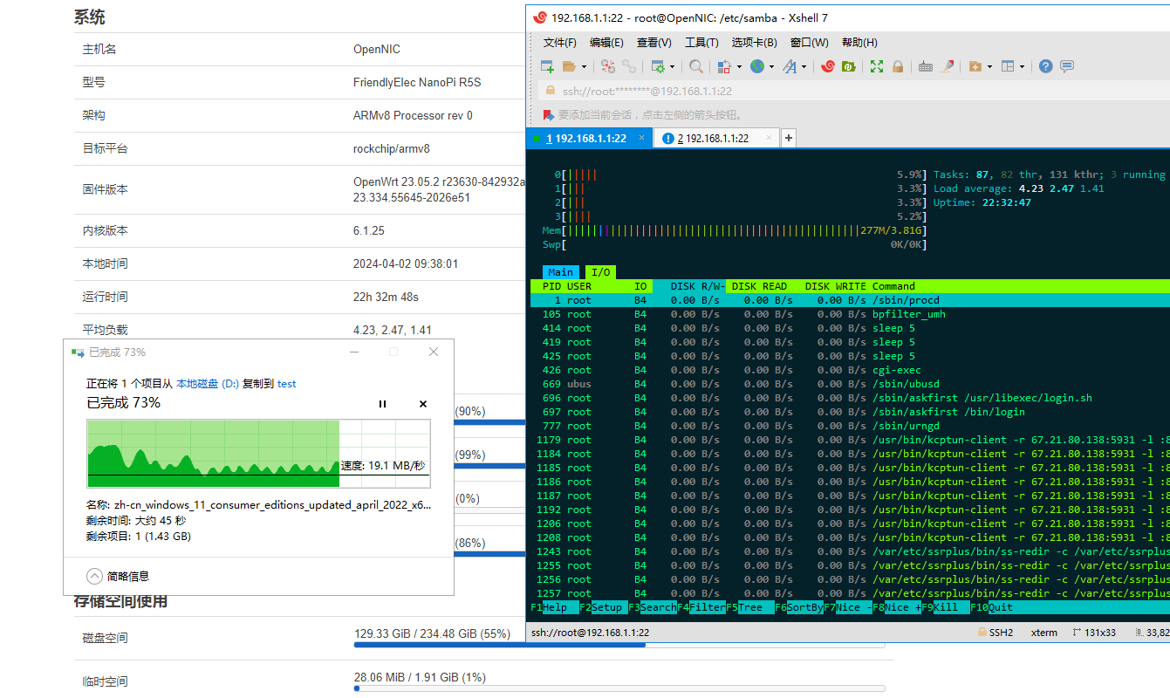1170x698 pixels.
Task: Click the 磁盘空间 usage progress bar
Action: (x=619, y=646)
